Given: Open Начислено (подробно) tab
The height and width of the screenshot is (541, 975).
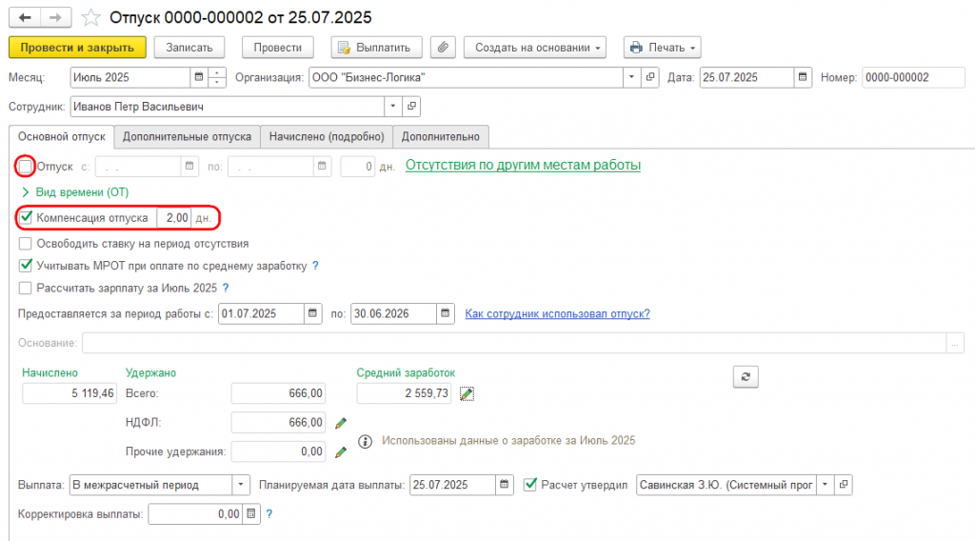Looking at the screenshot, I should [327, 136].
